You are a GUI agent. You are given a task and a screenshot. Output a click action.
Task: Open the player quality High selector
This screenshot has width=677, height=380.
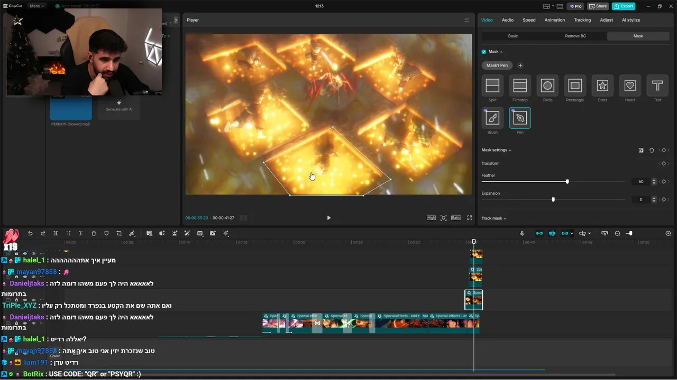pos(432,218)
